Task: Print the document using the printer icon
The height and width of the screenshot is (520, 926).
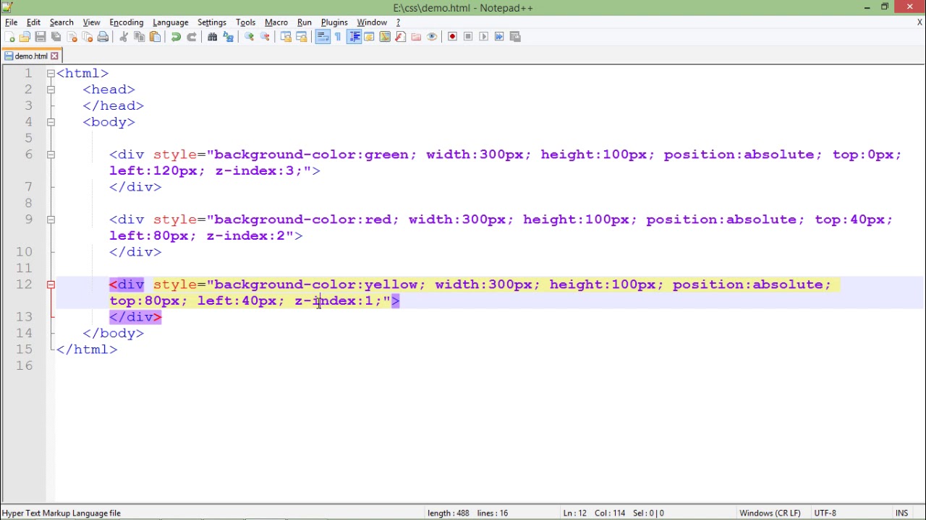Action: coord(103,37)
